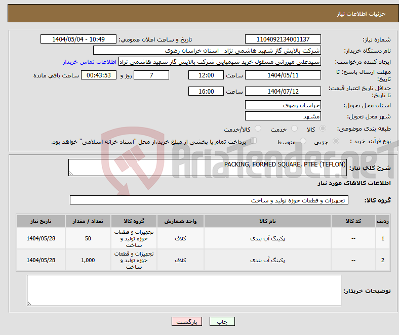Click the need number field 1104092134001137
Viewport: 399px width, 335px height.
coord(283,39)
